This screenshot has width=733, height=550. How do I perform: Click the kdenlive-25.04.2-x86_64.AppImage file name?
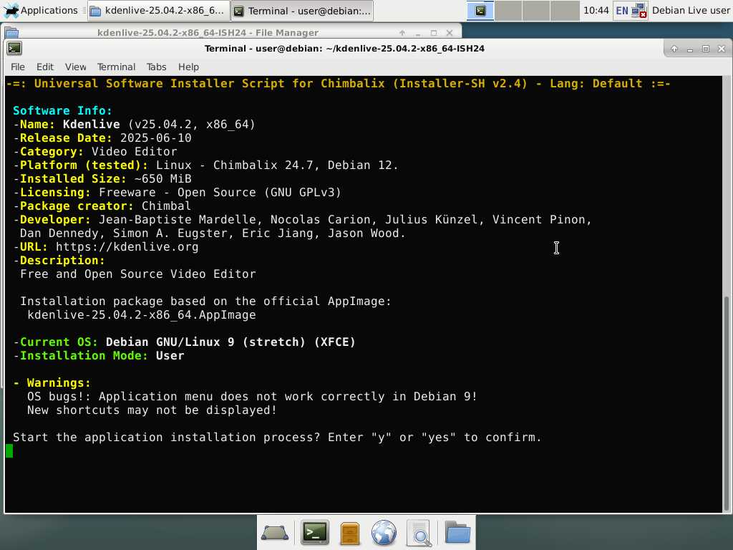(141, 315)
